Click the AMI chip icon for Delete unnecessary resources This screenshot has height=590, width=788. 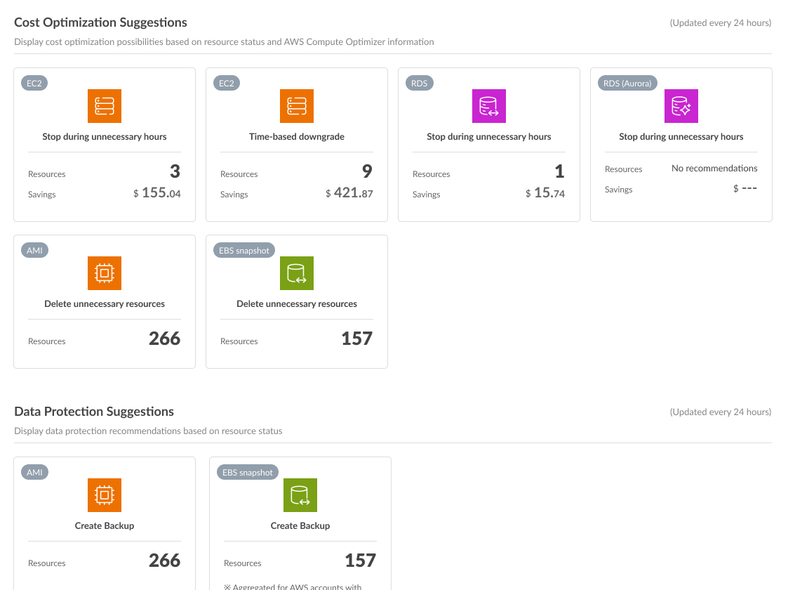coord(105,273)
